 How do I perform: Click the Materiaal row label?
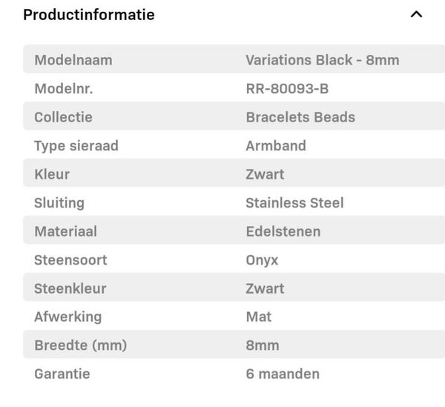pyautogui.click(x=66, y=231)
